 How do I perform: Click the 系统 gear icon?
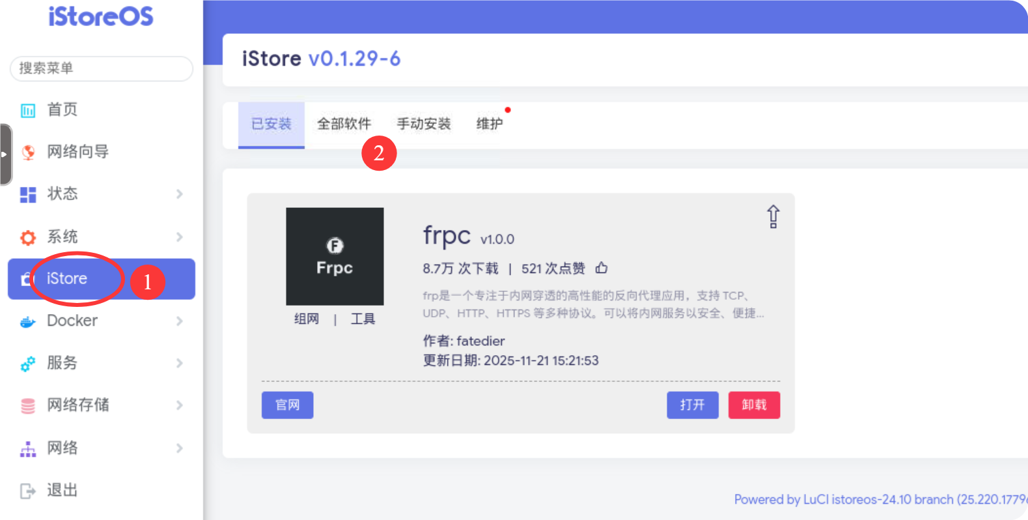click(28, 237)
